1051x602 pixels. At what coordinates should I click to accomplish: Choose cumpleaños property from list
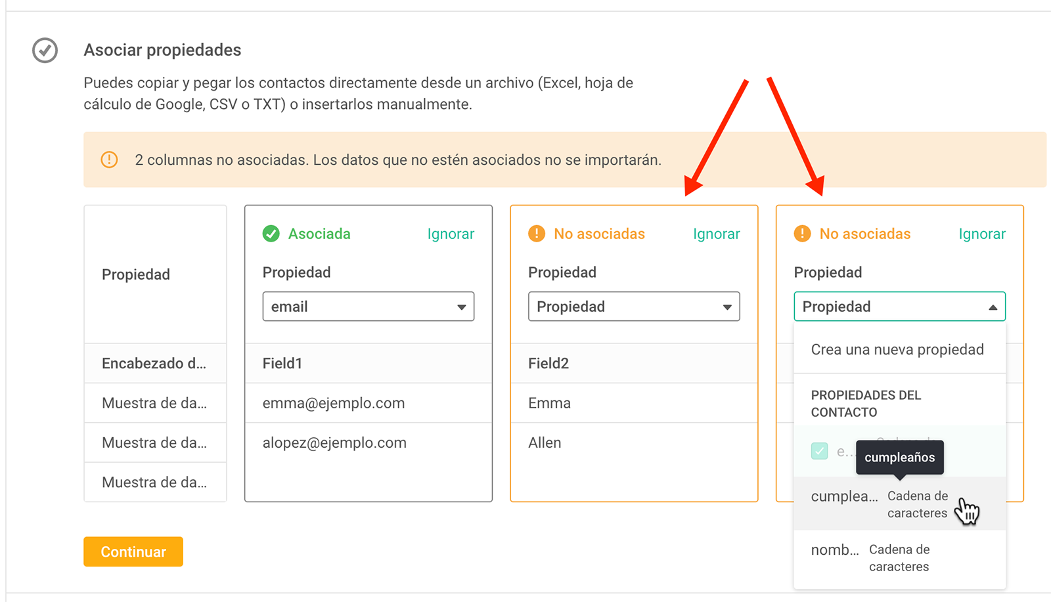(899, 504)
